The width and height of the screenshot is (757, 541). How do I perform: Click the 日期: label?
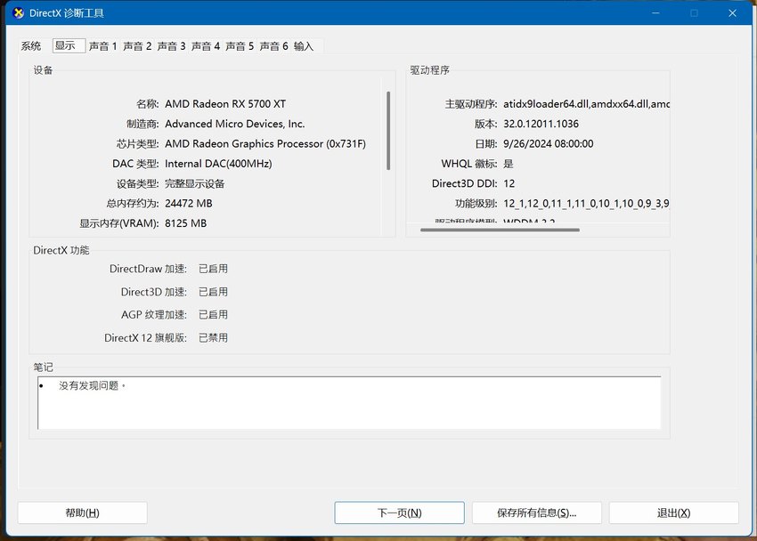[486, 143]
